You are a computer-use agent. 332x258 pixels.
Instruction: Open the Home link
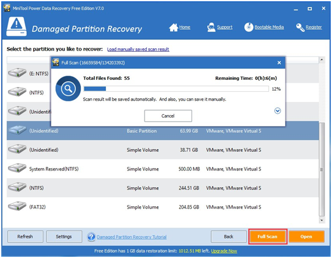tap(184, 27)
